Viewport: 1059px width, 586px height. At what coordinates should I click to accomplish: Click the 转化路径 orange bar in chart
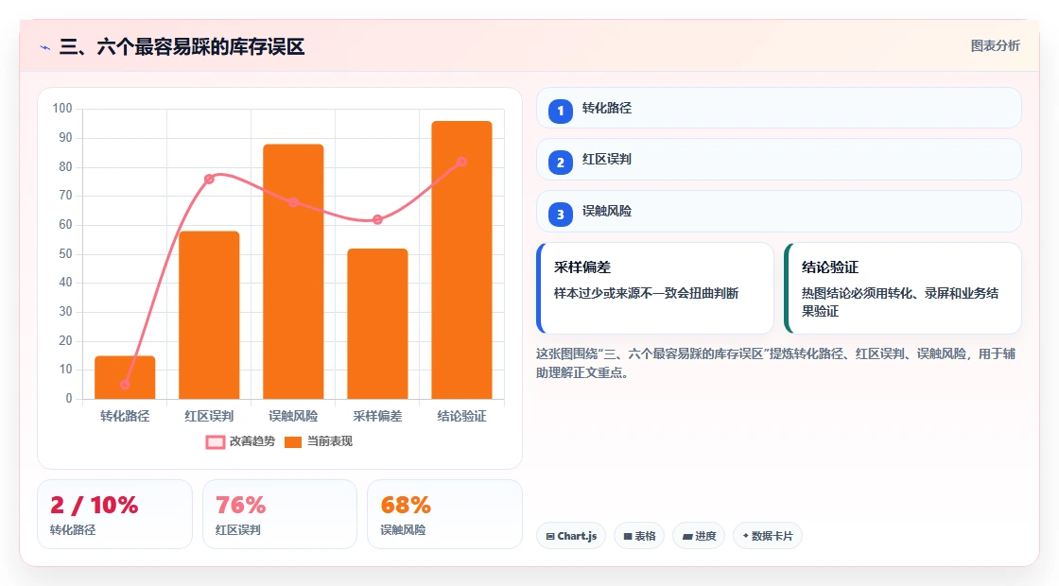tap(125, 377)
